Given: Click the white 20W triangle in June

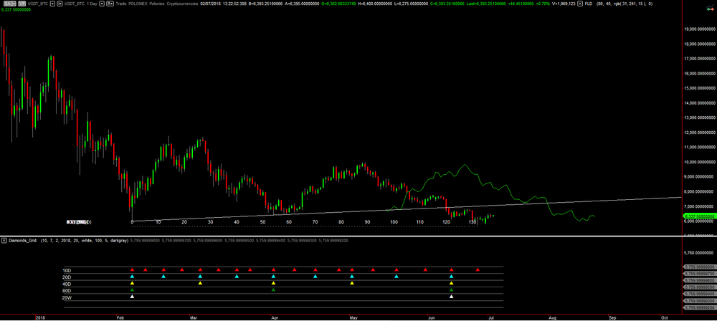Looking at the screenshot, I should pos(451,297).
